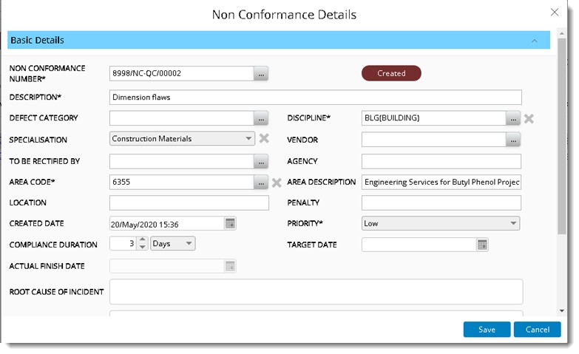Open Created Date calendar picker
Image resolution: width=579 pixels, height=354 pixels.
coord(230,223)
